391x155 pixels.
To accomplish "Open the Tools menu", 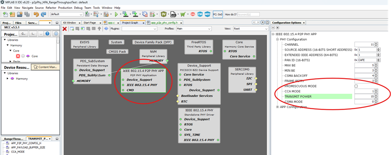I will [x=97, y=8].
